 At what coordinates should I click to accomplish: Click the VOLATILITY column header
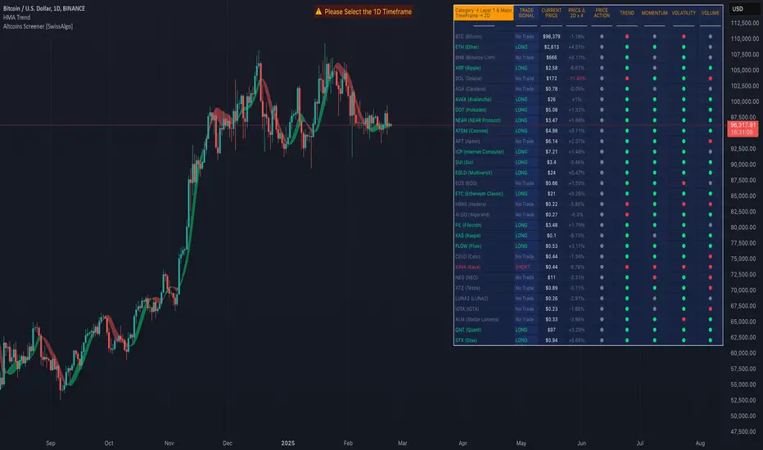[684, 12]
